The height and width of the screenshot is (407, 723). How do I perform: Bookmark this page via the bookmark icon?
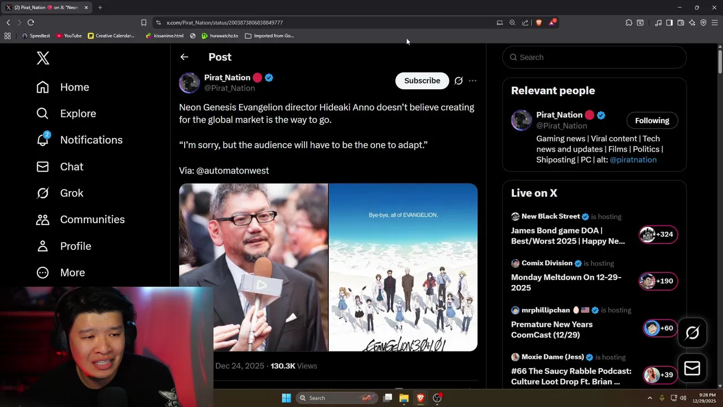click(x=143, y=23)
